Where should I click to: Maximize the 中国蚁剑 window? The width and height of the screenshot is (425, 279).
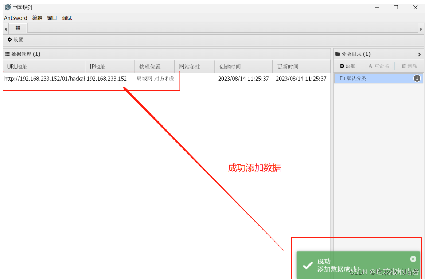396,7
